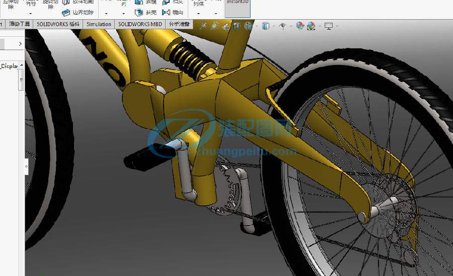Expand the Apply Scene dropdown arrow
The image size is (453, 276).
(x=320, y=26)
